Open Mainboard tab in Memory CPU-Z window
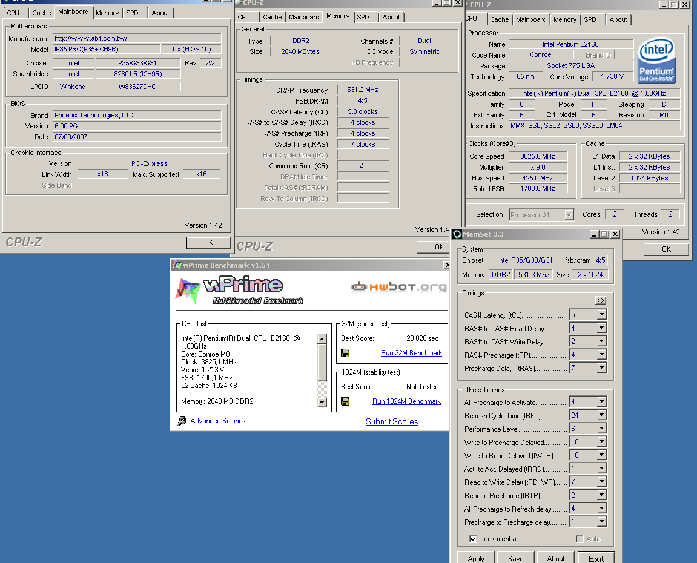 click(x=304, y=17)
